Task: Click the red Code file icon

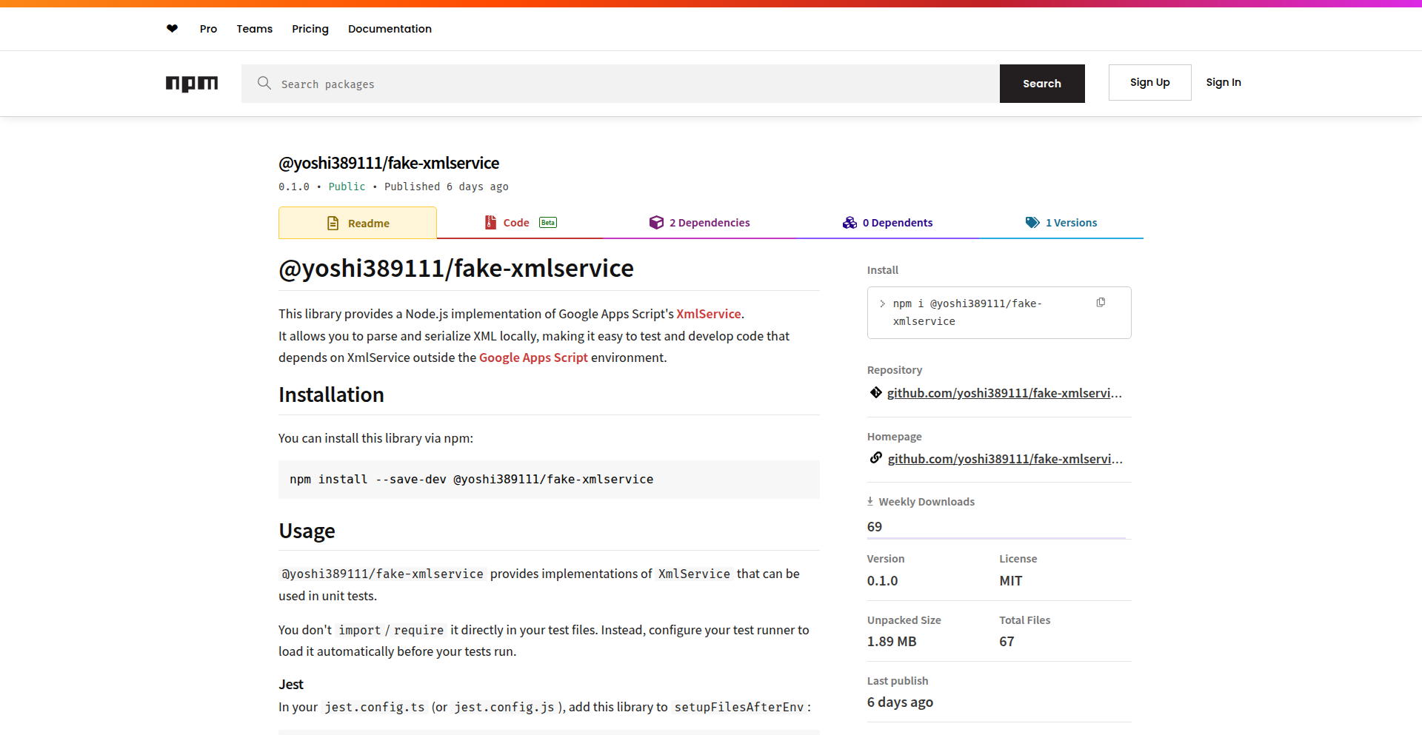Action: coord(490,222)
